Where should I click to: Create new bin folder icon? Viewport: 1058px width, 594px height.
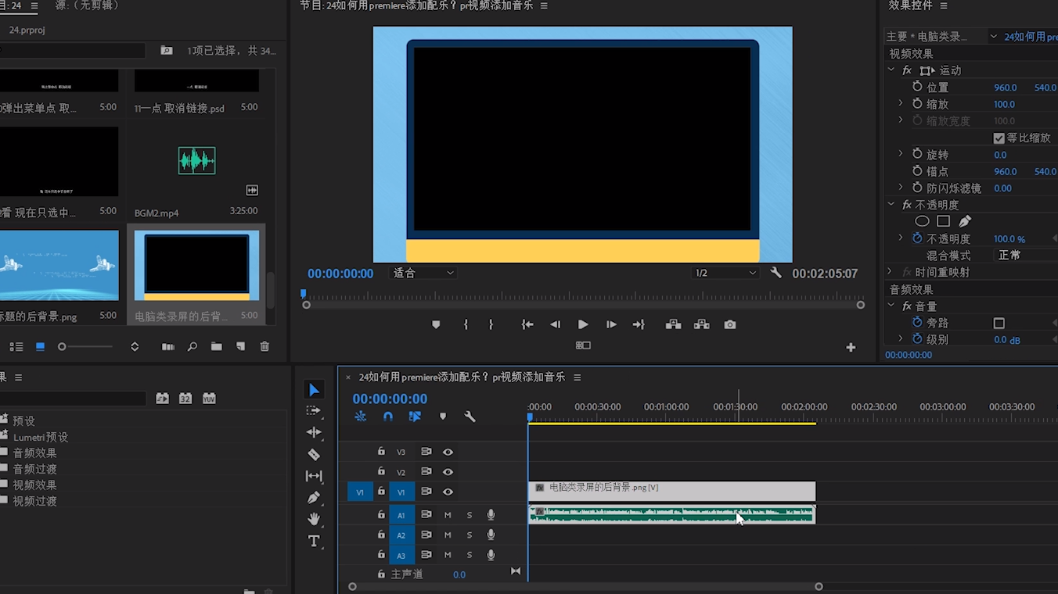pos(216,346)
